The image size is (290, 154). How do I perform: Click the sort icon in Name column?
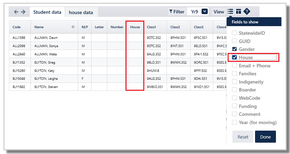click(x=73, y=27)
